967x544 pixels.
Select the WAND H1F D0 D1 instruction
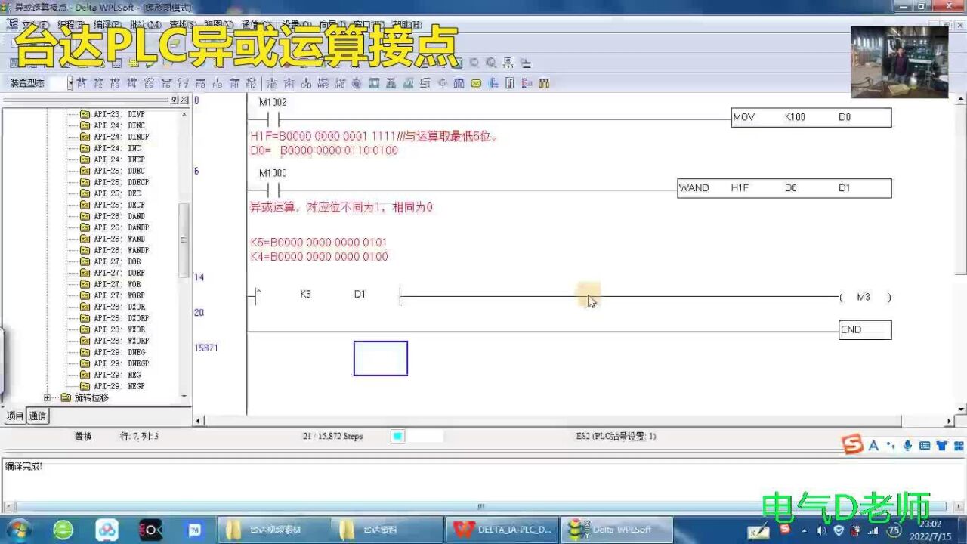(x=784, y=188)
